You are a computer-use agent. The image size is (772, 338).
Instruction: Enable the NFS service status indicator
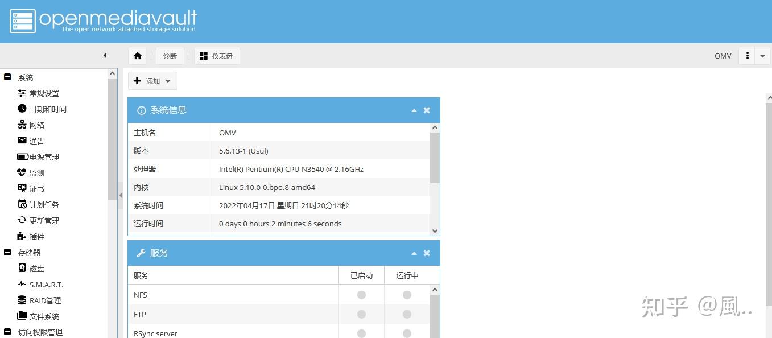coord(362,294)
